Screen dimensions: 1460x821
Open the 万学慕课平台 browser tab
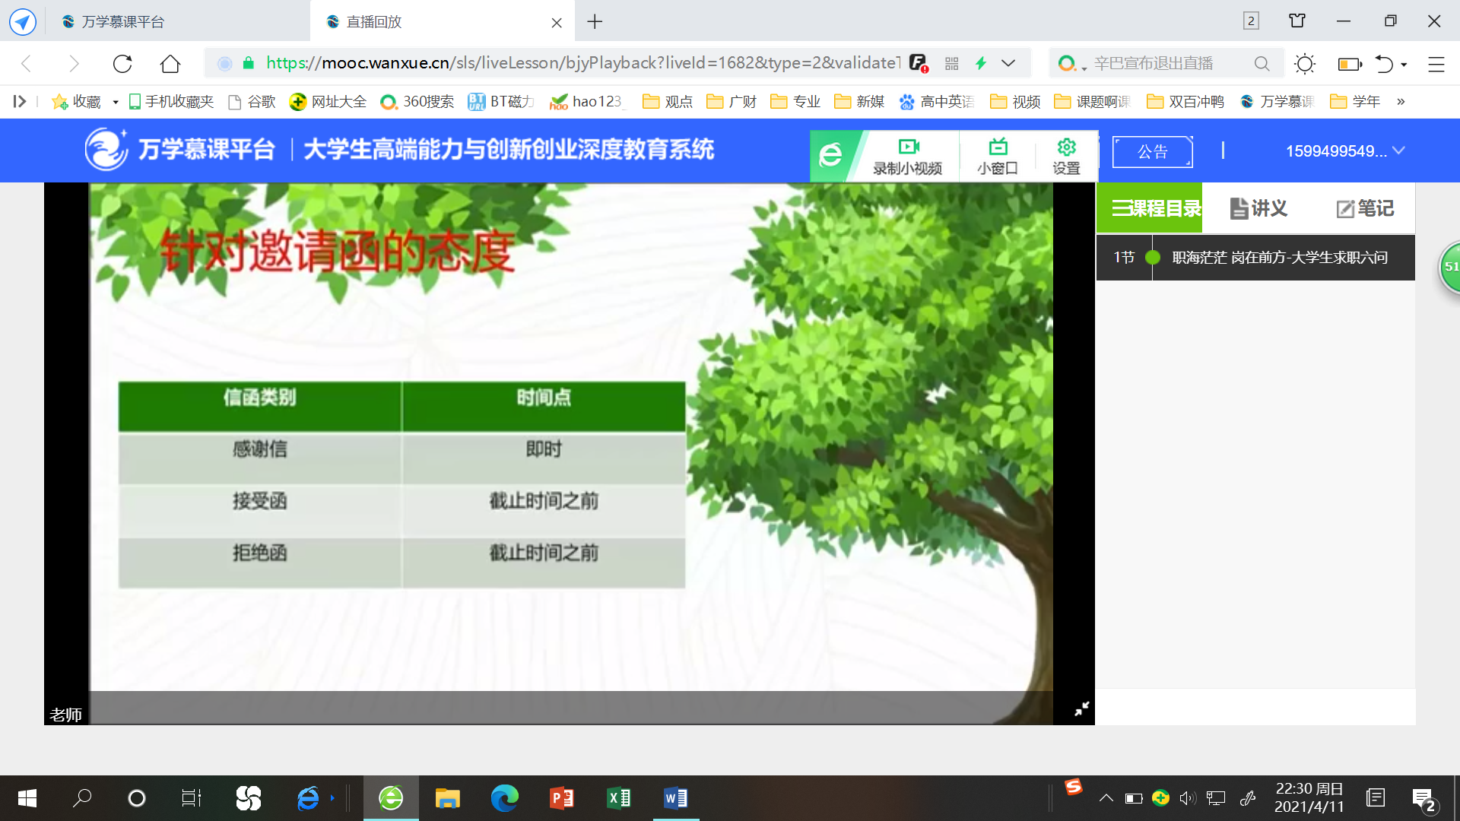[123, 21]
